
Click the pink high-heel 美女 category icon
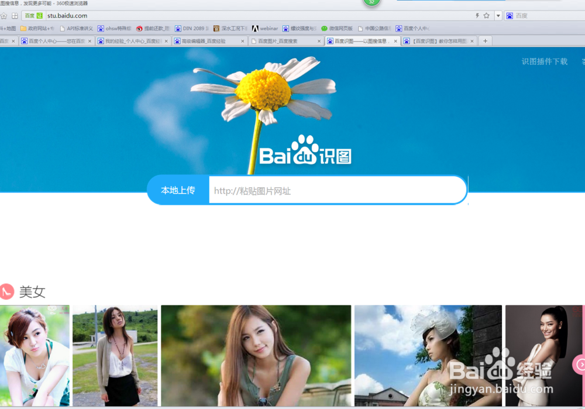pos(6,292)
